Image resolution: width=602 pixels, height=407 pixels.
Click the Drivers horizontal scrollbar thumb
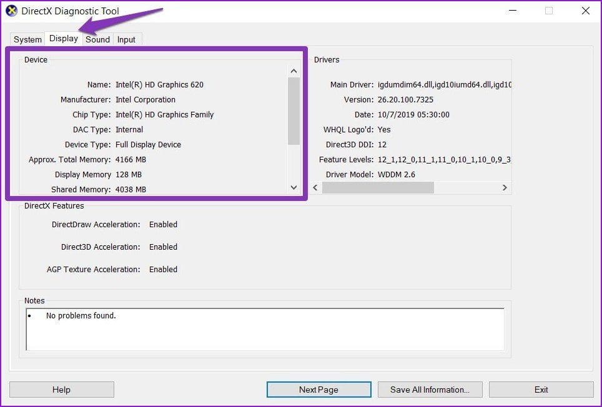pyautogui.click(x=378, y=187)
